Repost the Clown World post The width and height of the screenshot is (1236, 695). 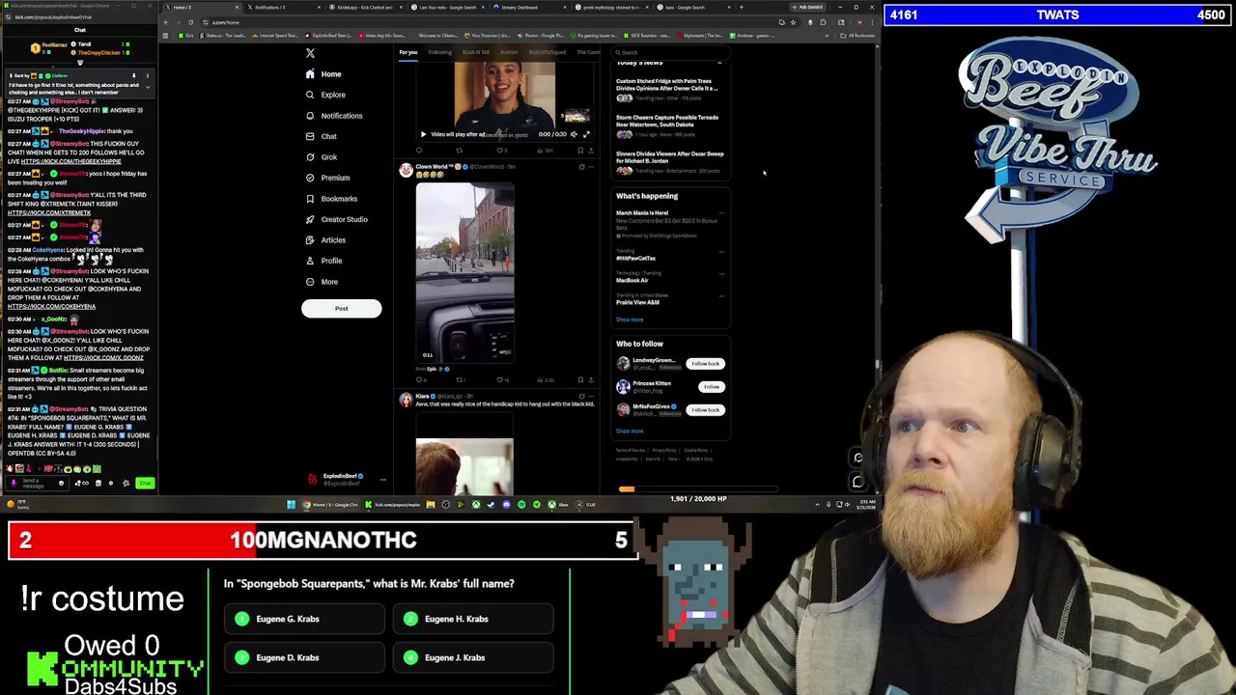[x=460, y=379]
